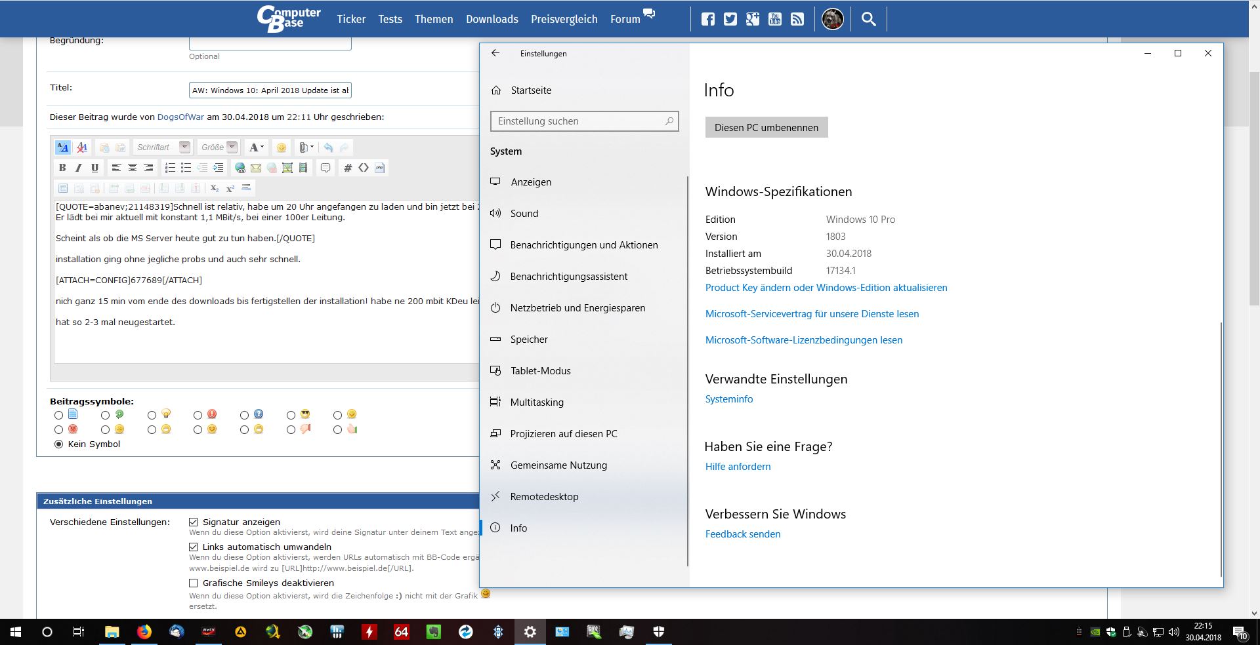Open File Explorer from the taskbar
The width and height of the screenshot is (1260, 645).
point(112,632)
